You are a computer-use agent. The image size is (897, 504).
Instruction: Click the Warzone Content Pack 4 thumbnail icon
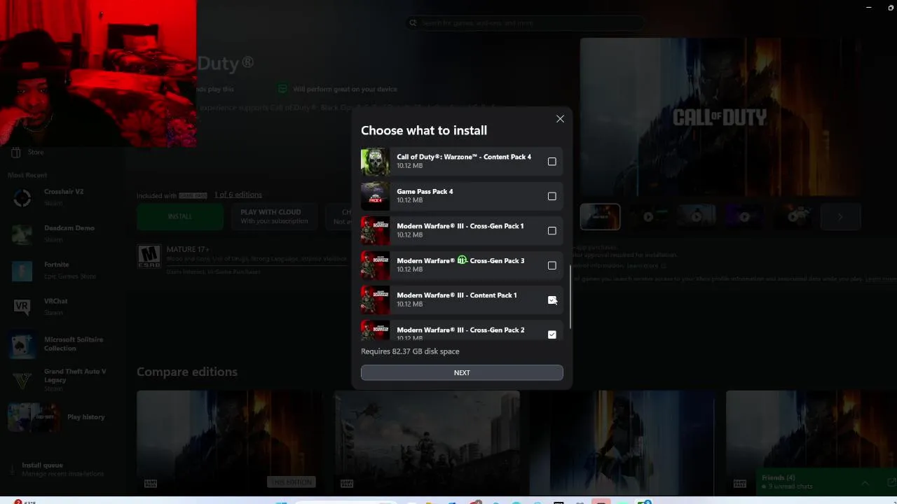pos(375,162)
